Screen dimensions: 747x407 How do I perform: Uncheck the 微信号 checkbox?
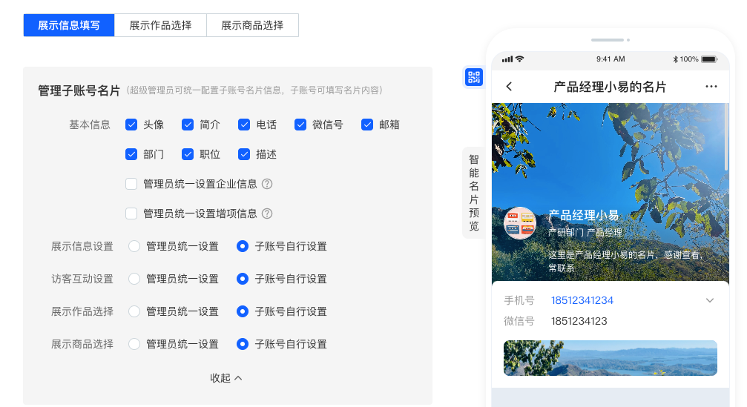point(300,125)
